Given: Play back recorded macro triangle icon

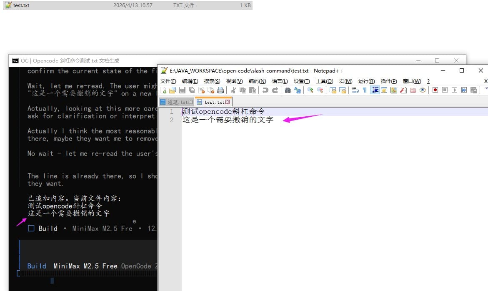Looking at the screenshot, I should click(454, 90).
